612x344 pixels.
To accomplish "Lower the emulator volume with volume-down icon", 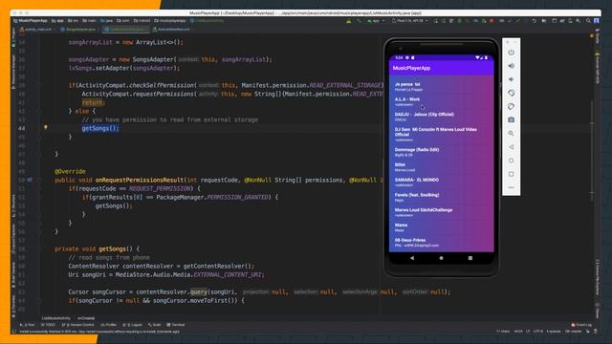I will tap(511, 79).
